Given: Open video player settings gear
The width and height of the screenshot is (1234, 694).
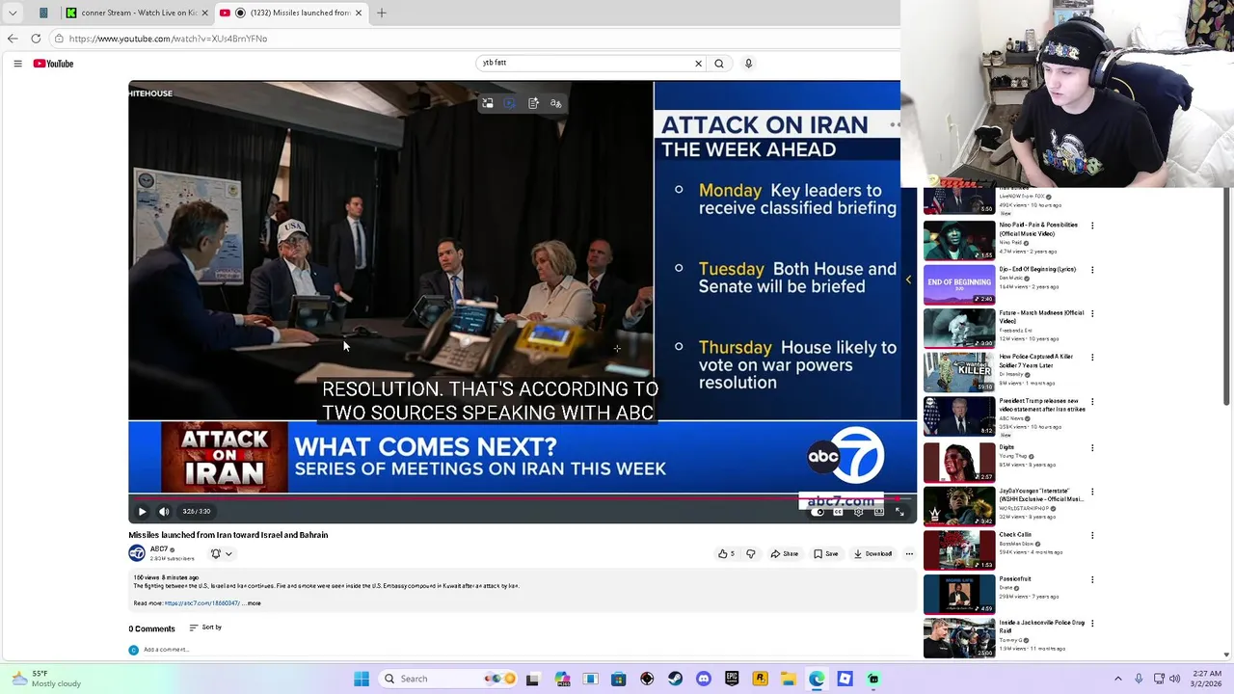Looking at the screenshot, I should [x=858, y=512].
